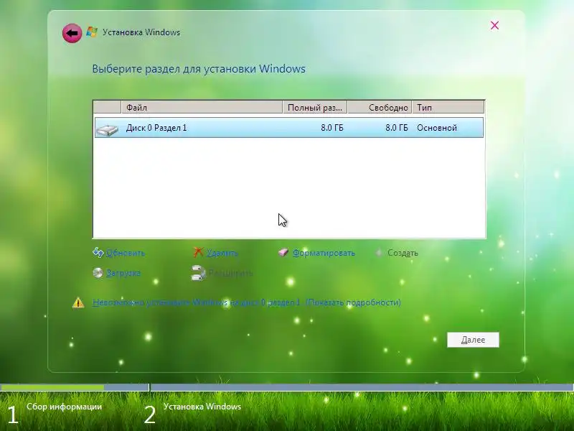Close the Установка Windows dialog

[x=494, y=25]
